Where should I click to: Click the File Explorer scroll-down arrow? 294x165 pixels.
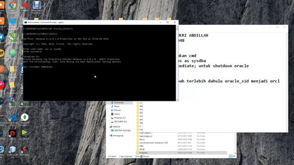click(235, 153)
